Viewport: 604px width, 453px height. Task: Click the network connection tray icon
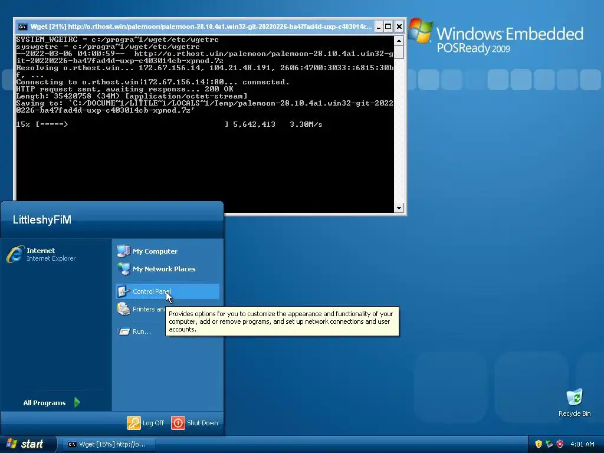click(549, 444)
